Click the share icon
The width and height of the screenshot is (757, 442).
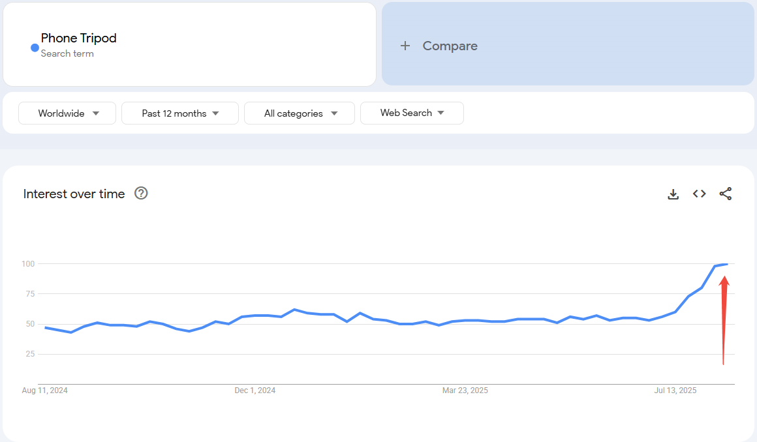click(725, 194)
